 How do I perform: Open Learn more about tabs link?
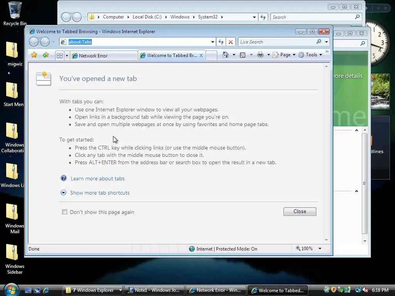pos(98,178)
